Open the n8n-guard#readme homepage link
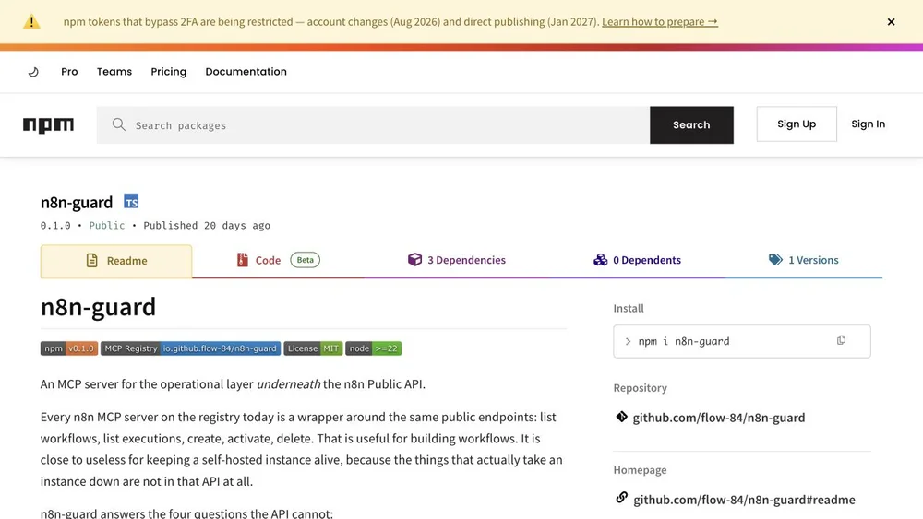This screenshot has height=519, width=923. coord(744,499)
